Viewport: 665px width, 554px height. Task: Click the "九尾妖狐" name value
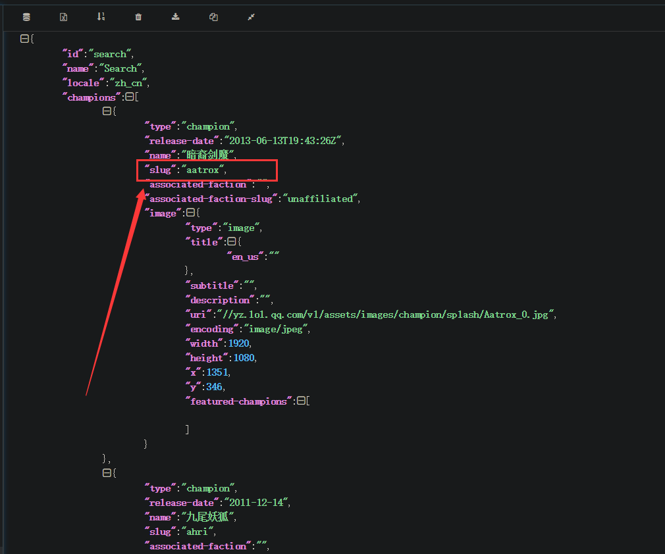[208, 516]
